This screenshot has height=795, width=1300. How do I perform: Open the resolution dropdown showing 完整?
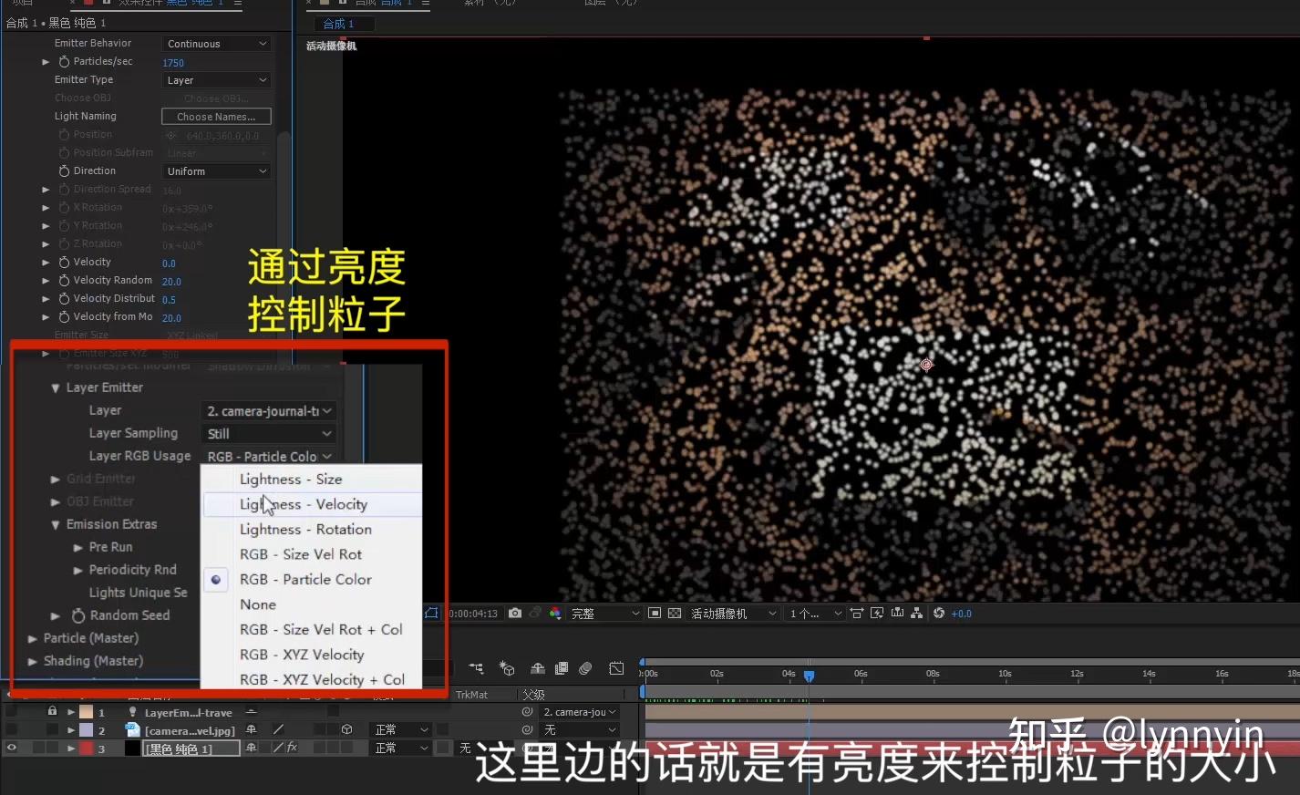(x=602, y=613)
